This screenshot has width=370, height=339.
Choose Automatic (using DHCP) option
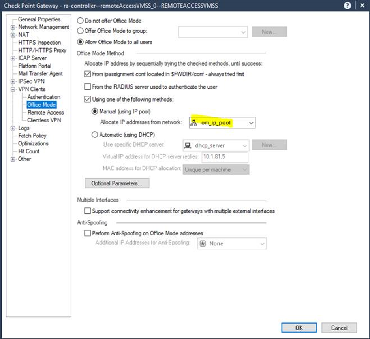click(x=95, y=135)
